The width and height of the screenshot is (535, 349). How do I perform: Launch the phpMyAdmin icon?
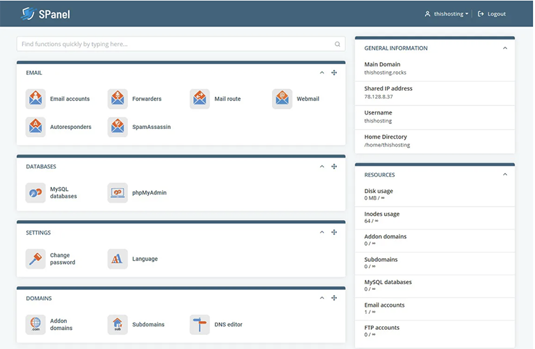(x=118, y=193)
